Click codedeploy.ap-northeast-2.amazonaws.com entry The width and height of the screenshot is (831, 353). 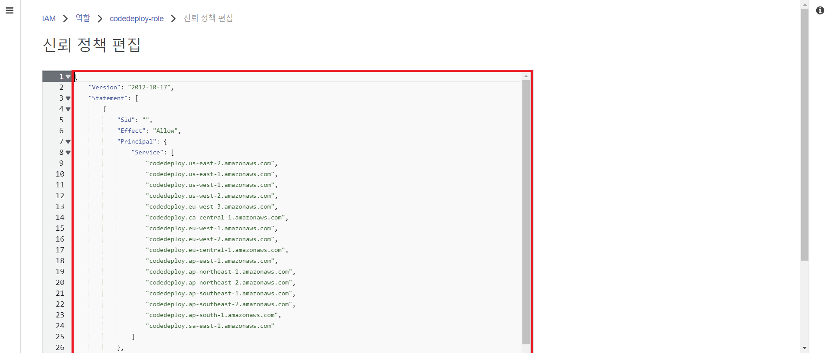221,283
